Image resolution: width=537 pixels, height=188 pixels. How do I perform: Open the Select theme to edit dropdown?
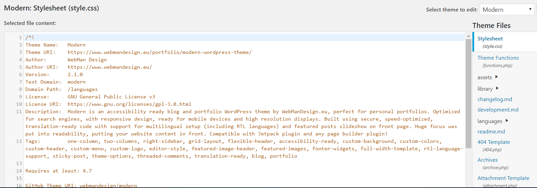pyautogui.click(x=507, y=9)
